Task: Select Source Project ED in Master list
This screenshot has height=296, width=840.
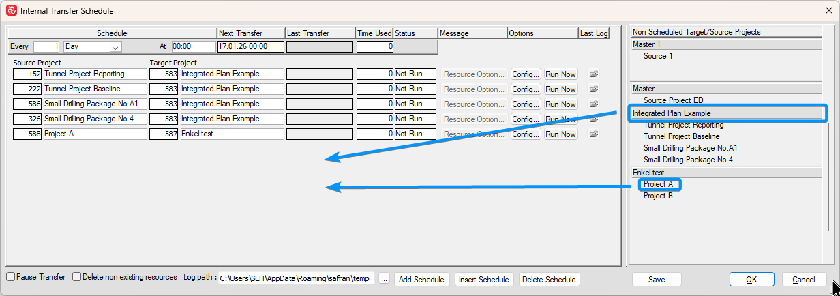Action: pyautogui.click(x=673, y=100)
